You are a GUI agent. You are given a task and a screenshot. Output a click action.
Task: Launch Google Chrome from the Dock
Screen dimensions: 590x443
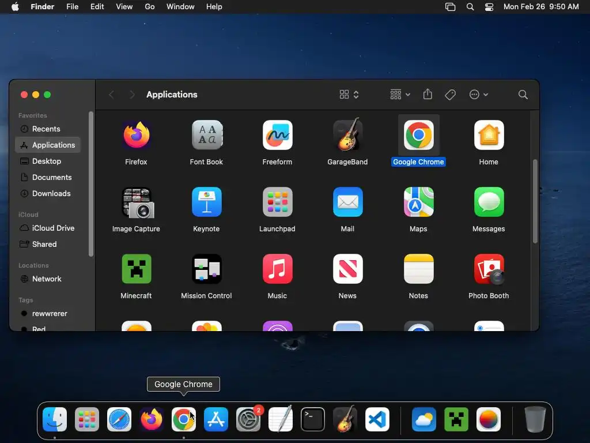coord(184,419)
